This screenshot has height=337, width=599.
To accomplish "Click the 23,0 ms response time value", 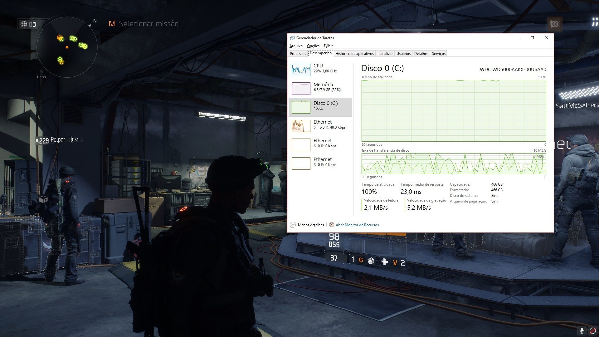I will point(411,192).
